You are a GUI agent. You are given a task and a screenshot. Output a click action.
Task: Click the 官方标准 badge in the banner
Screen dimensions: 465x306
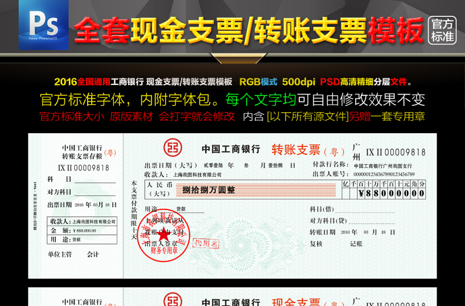pyautogui.click(x=442, y=30)
